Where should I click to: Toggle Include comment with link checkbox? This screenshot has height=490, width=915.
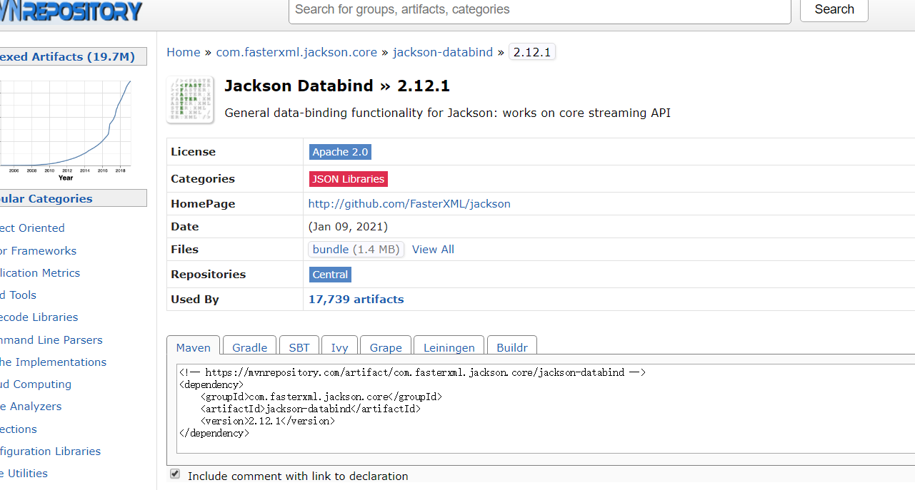175,474
